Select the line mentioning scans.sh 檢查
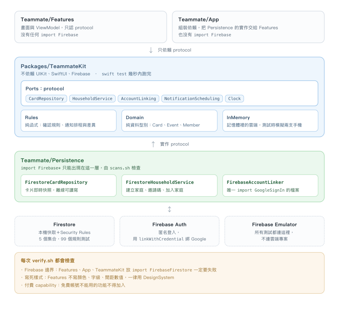The height and width of the screenshot is (310, 339). coord(81,168)
